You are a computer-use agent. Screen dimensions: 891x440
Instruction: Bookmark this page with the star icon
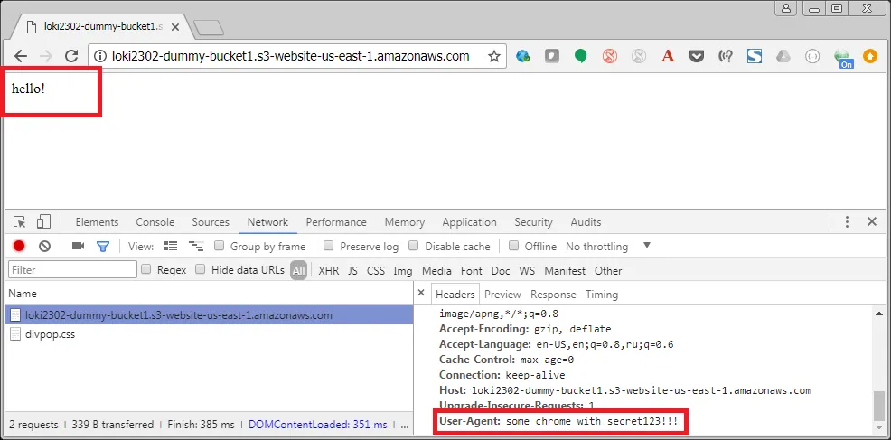(494, 56)
